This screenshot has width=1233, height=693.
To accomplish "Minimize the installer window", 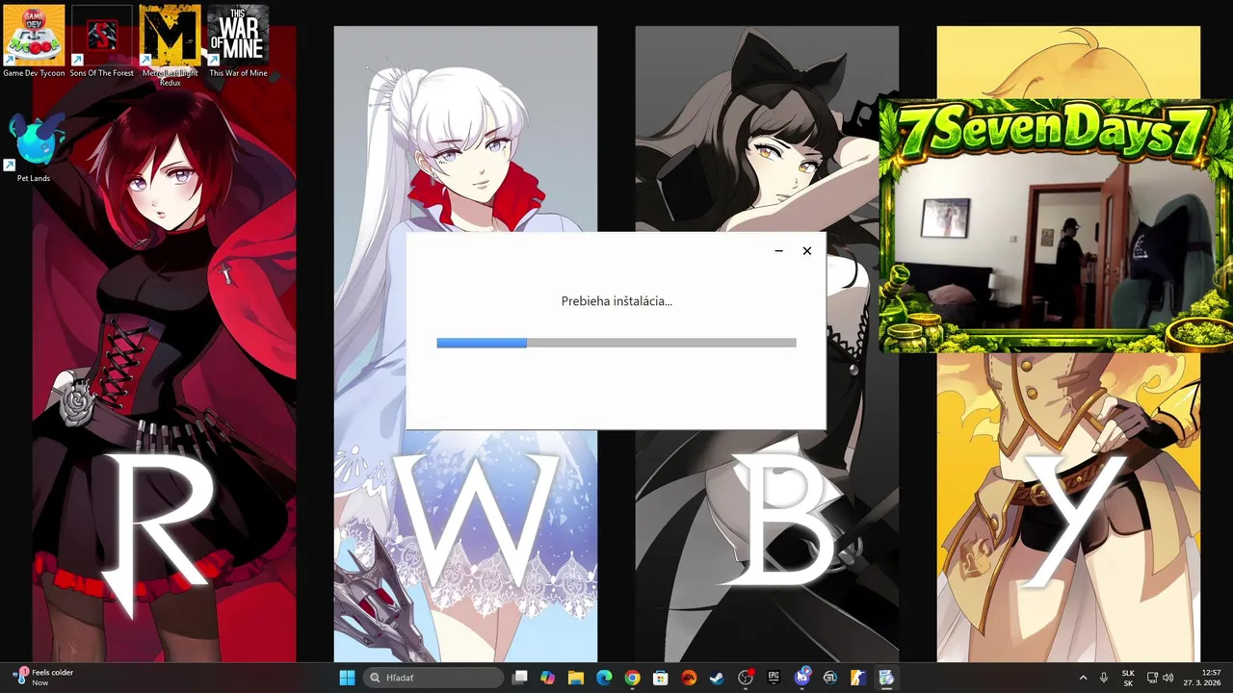I will pyautogui.click(x=778, y=251).
